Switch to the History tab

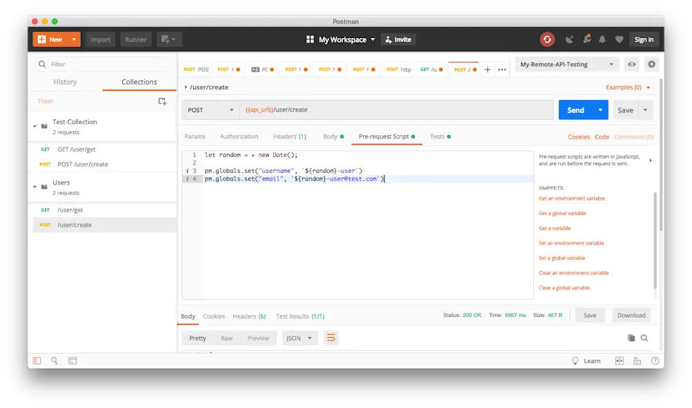[65, 82]
